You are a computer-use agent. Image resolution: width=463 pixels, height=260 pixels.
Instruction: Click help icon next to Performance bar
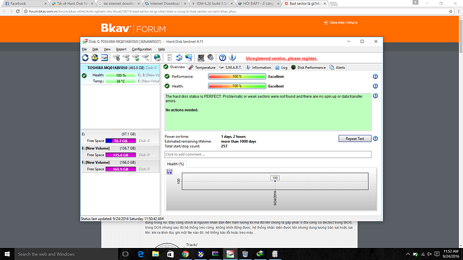pos(375,76)
